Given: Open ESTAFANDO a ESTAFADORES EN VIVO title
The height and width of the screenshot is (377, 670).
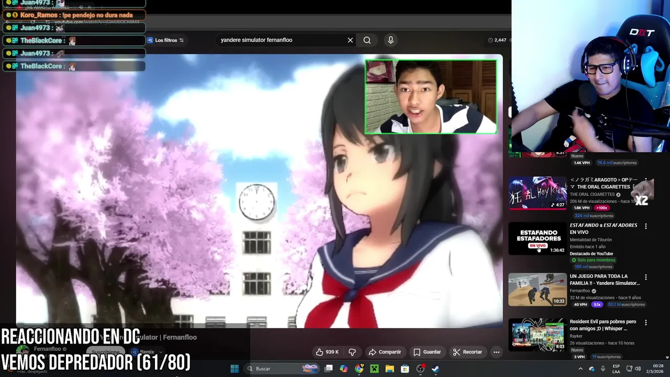Looking at the screenshot, I should coord(604,228).
